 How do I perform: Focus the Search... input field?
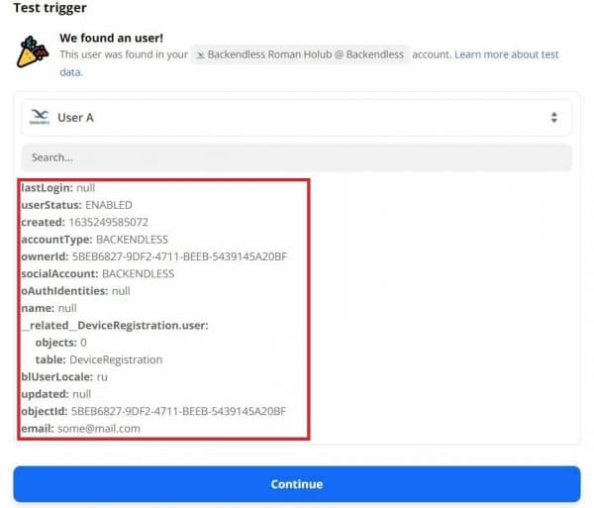[297, 157]
